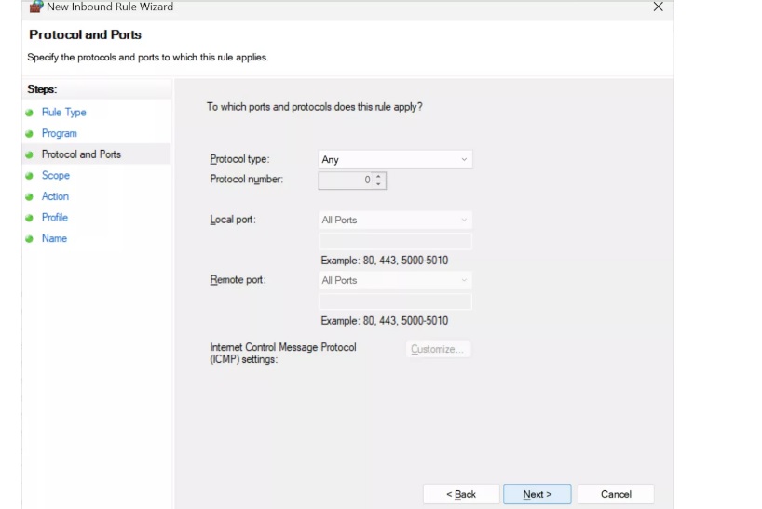762x509 pixels.
Task: Cancel the inbound rule wizard
Action: click(616, 494)
